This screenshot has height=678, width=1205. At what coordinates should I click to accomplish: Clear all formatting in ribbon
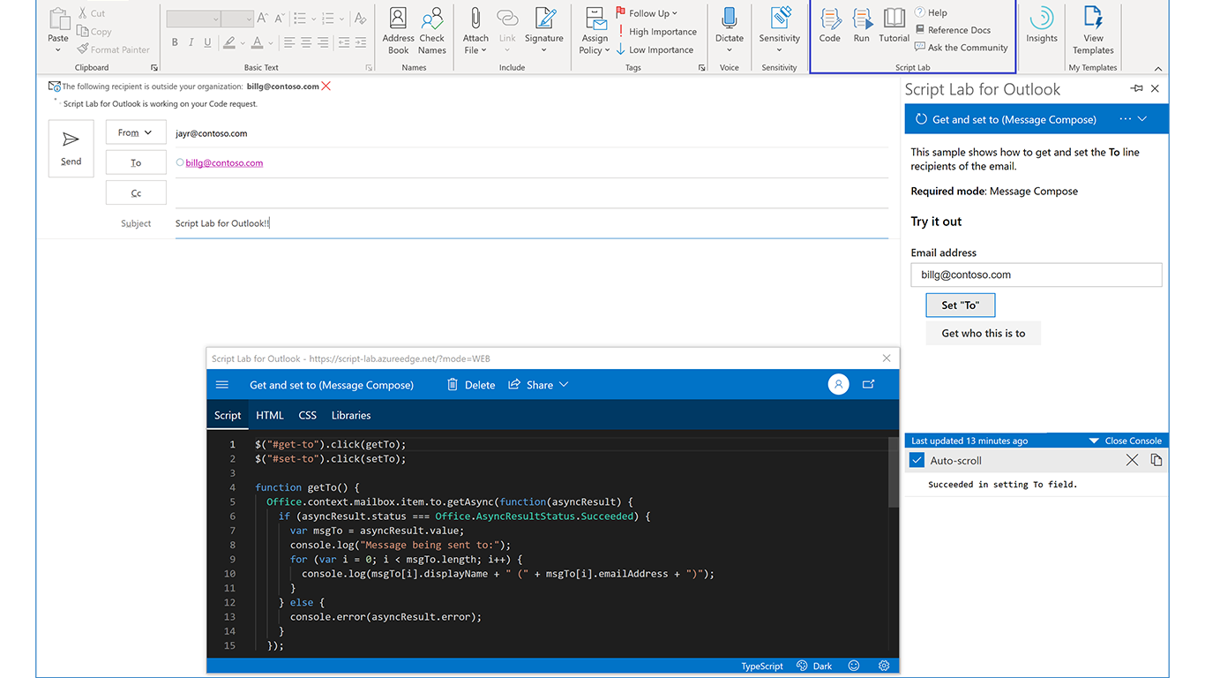[x=360, y=18]
